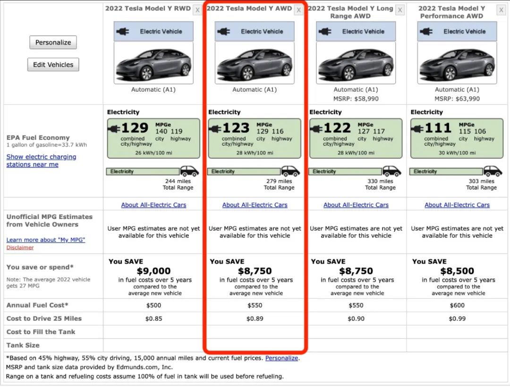The image size is (510, 387).
Task: Click the Model Y Performance AWD car photo
Action: [x=457, y=63]
